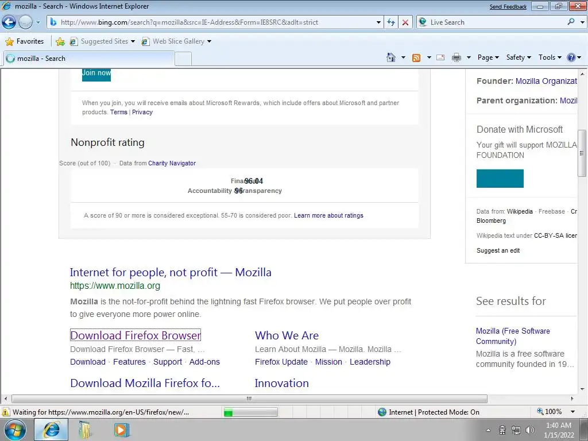Click the Windows Start orb
This screenshot has height=441, width=588.
tap(15, 430)
